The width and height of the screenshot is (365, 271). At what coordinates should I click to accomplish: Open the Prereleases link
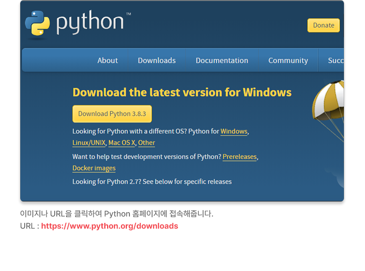pos(240,157)
